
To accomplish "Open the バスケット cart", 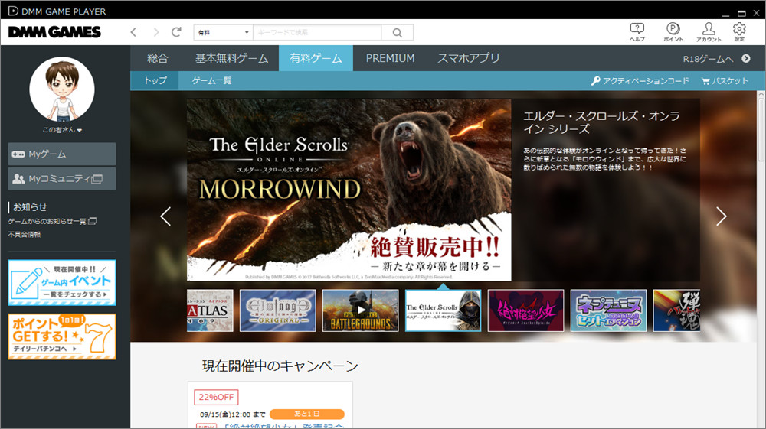I will point(725,81).
